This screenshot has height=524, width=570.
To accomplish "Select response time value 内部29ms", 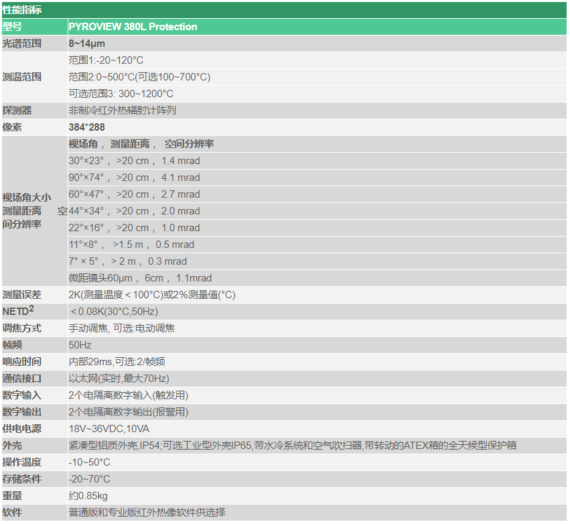I will [x=90, y=361].
